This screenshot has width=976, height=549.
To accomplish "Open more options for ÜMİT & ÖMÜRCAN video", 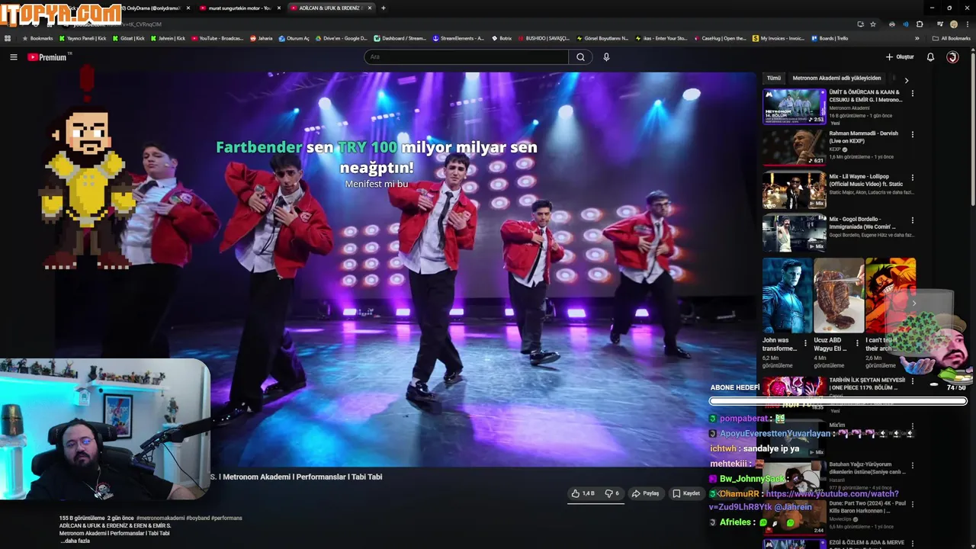I will (913, 94).
